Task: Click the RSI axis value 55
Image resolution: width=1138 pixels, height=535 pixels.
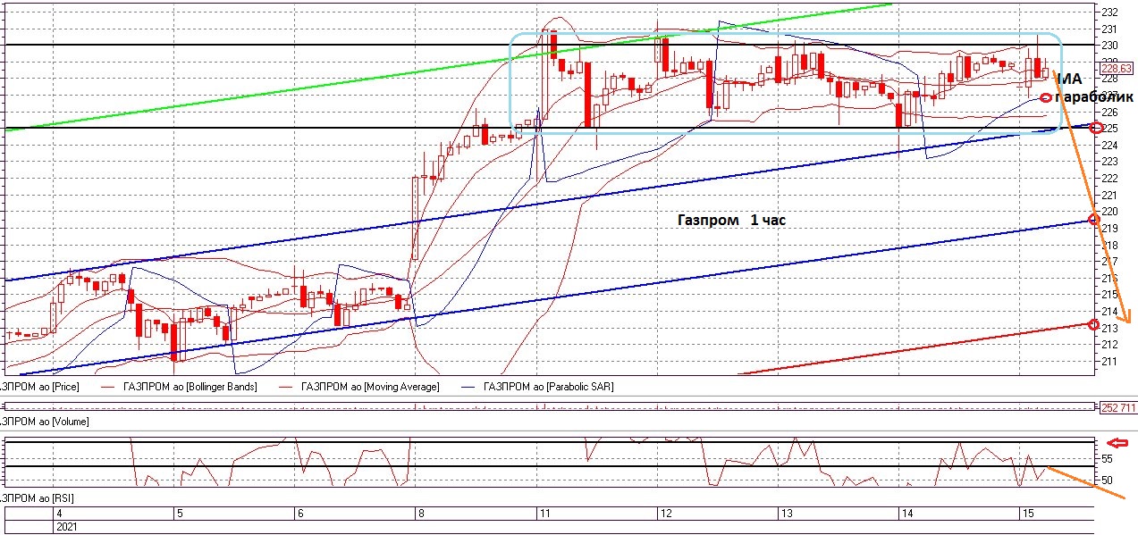Action: (x=1107, y=458)
